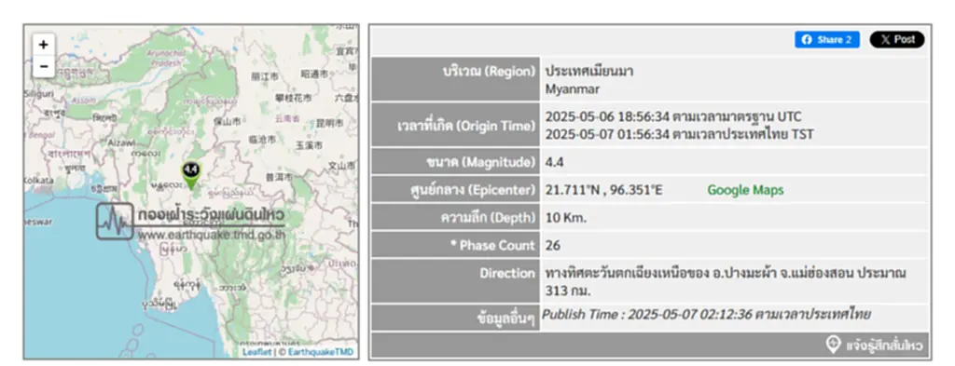Open the EarthquakeTMD attribution link
This screenshot has width=955, height=366.
(321, 352)
